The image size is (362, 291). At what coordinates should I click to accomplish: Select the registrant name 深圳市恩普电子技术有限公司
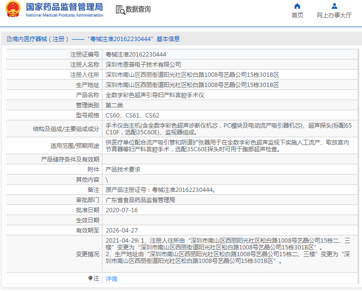point(144,65)
